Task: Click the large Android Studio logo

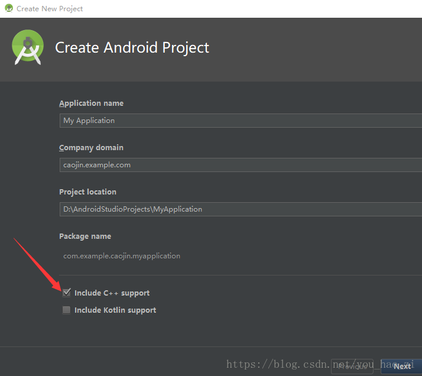Action: pos(28,47)
